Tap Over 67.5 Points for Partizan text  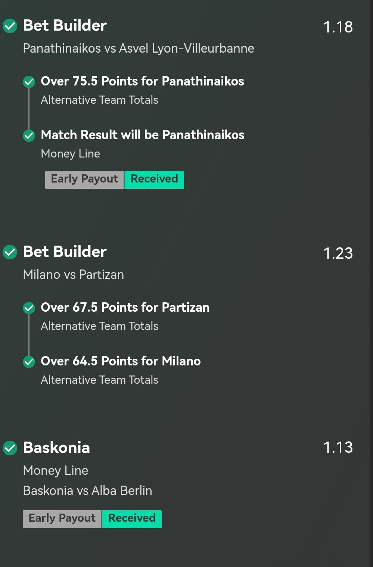tap(125, 308)
